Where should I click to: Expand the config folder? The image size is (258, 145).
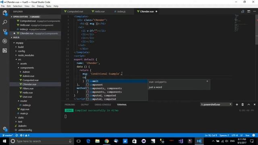21,51
